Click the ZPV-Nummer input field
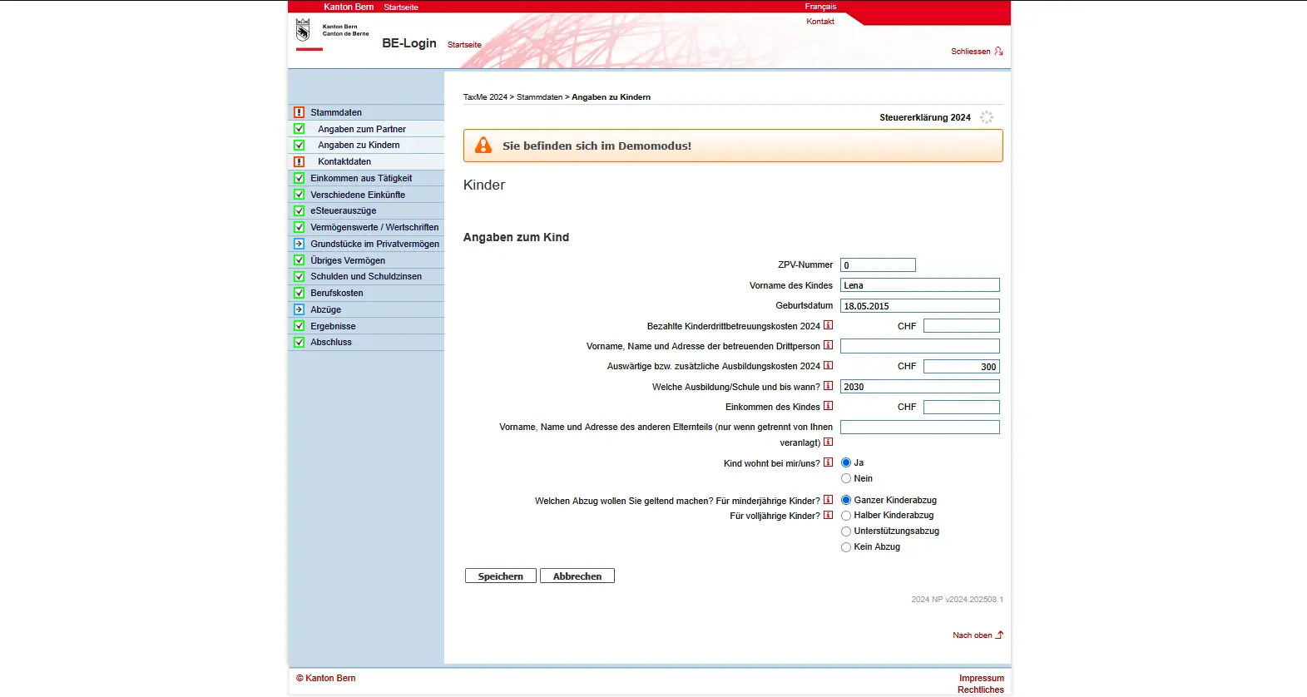Viewport: 1307px width, 697px height. click(x=878, y=265)
